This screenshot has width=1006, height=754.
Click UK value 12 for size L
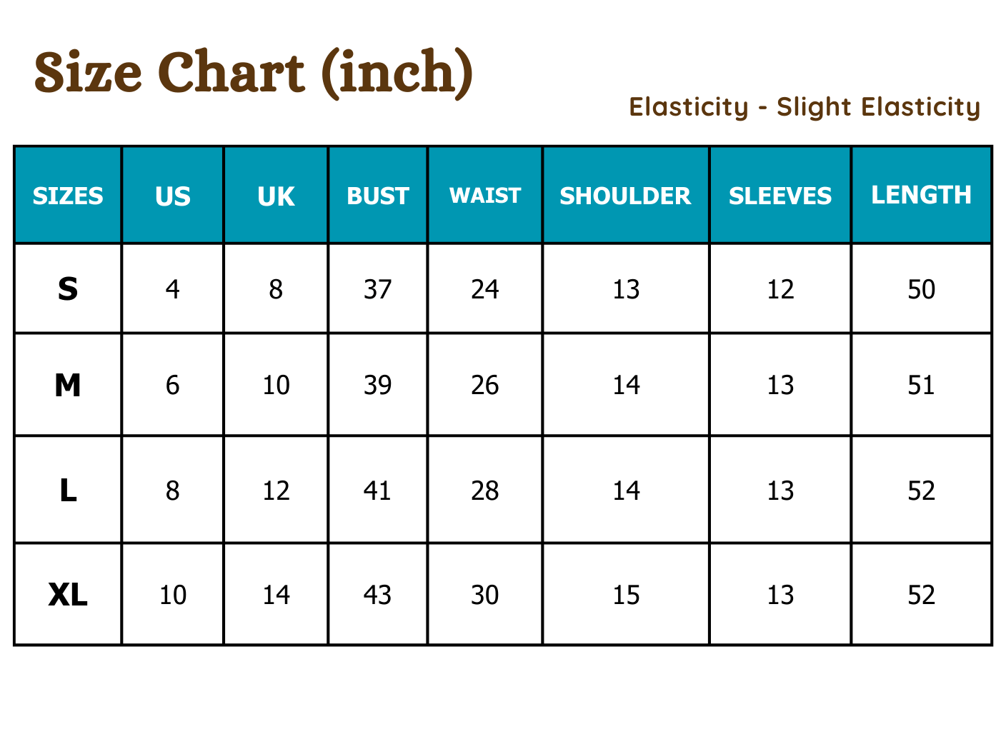point(276,491)
